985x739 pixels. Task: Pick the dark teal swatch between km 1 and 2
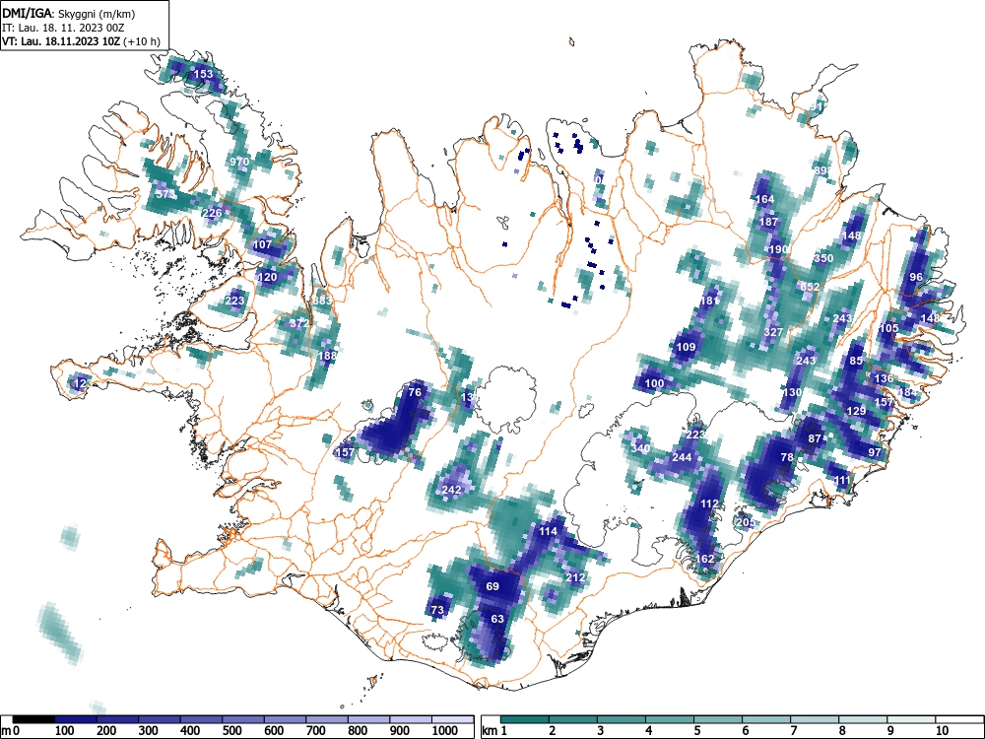(x=525, y=719)
